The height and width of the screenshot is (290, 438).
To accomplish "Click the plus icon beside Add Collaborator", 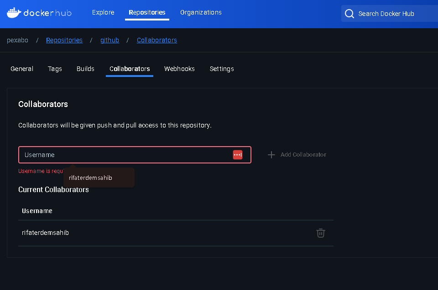I will [x=271, y=155].
